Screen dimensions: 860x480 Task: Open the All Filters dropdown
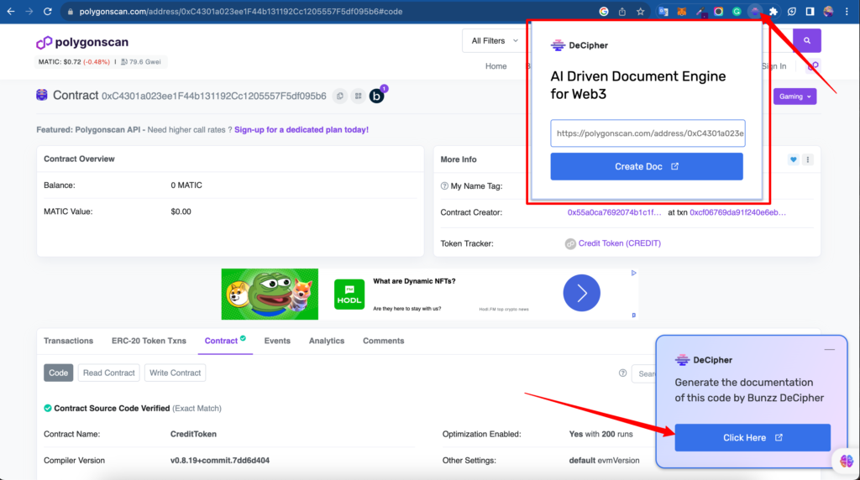pos(494,40)
